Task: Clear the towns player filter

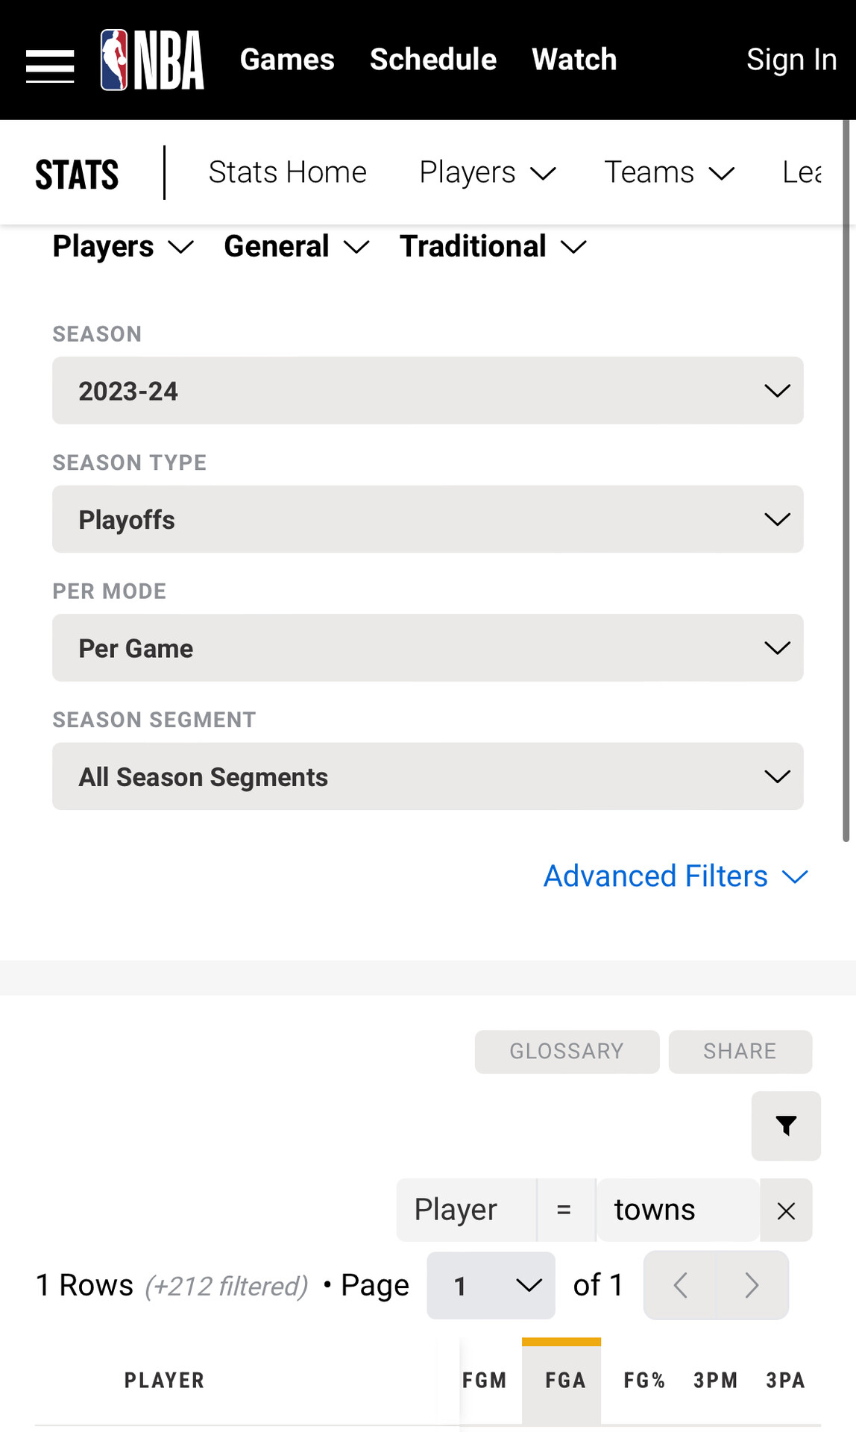Action: tap(786, 1210)
